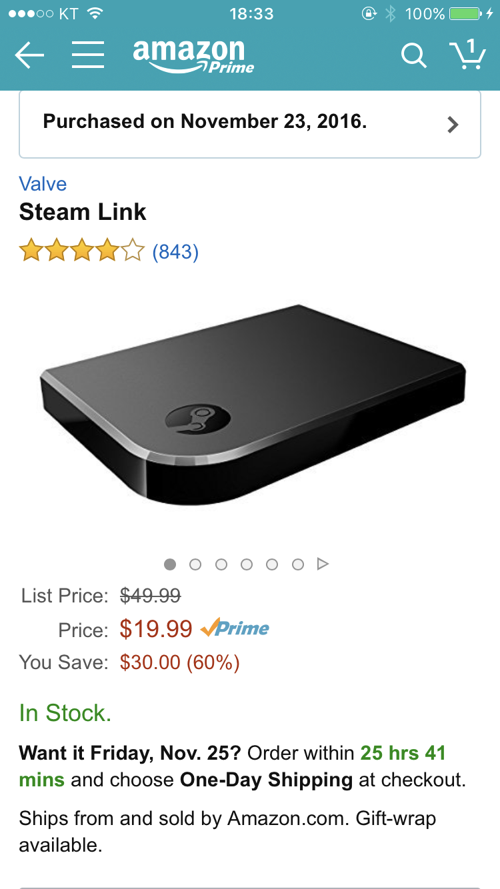Open the 843 customer reviews link
The width and height of the screenshot is (500, 889).
175,252
